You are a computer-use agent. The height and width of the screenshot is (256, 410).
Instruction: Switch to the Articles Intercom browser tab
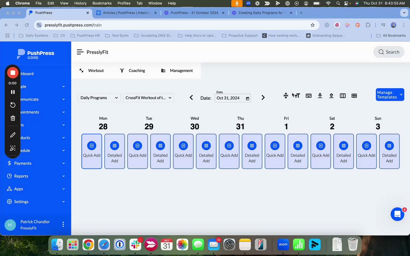127,13
